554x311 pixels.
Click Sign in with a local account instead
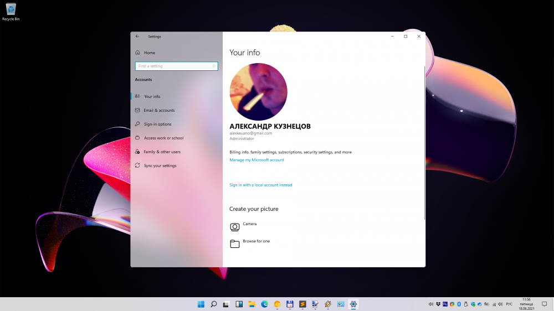[261, 185]
